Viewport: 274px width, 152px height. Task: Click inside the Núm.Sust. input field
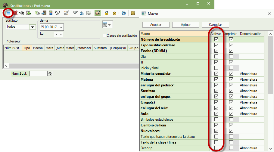pyautogui.click(x=39, y=73)
